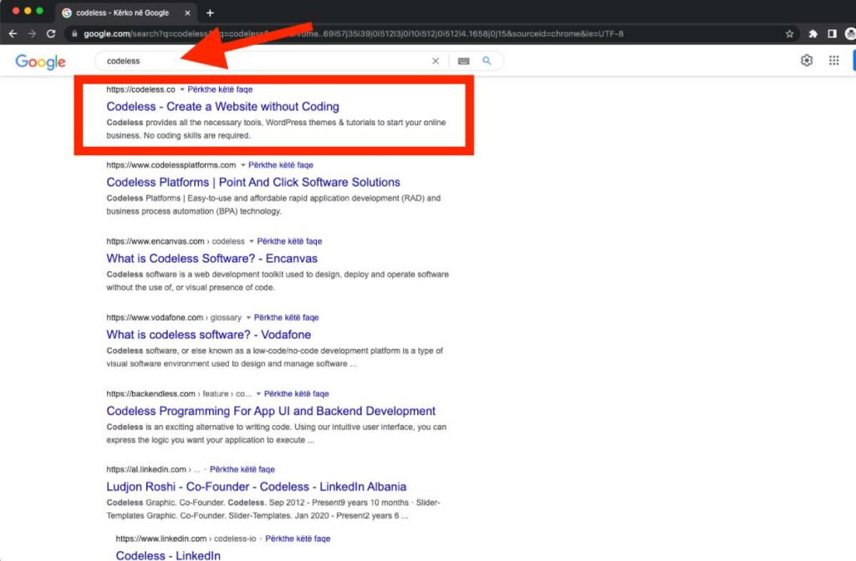Viewport: 856px width, 561px height.
Task: Expand dropdown arrow next to vodafone.com URL
Action: (248, 318)
